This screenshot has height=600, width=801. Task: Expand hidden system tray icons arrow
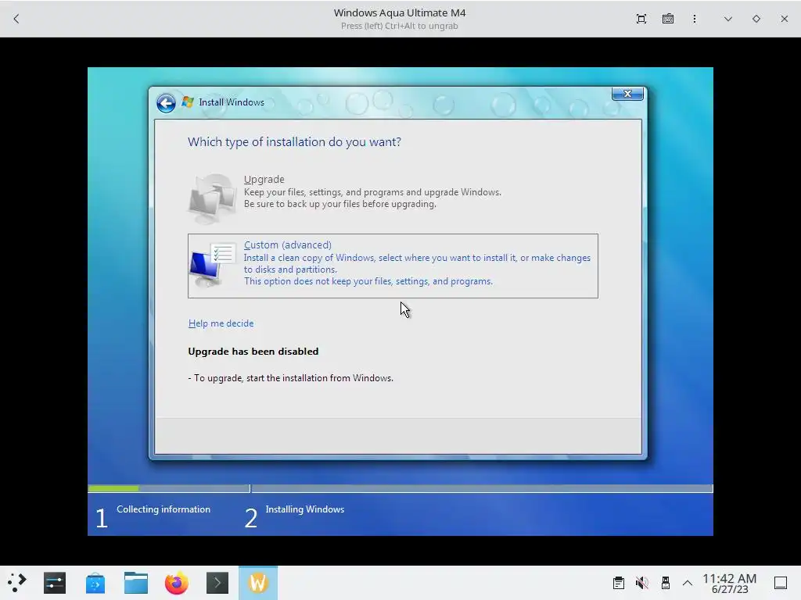tap(688, 583)
